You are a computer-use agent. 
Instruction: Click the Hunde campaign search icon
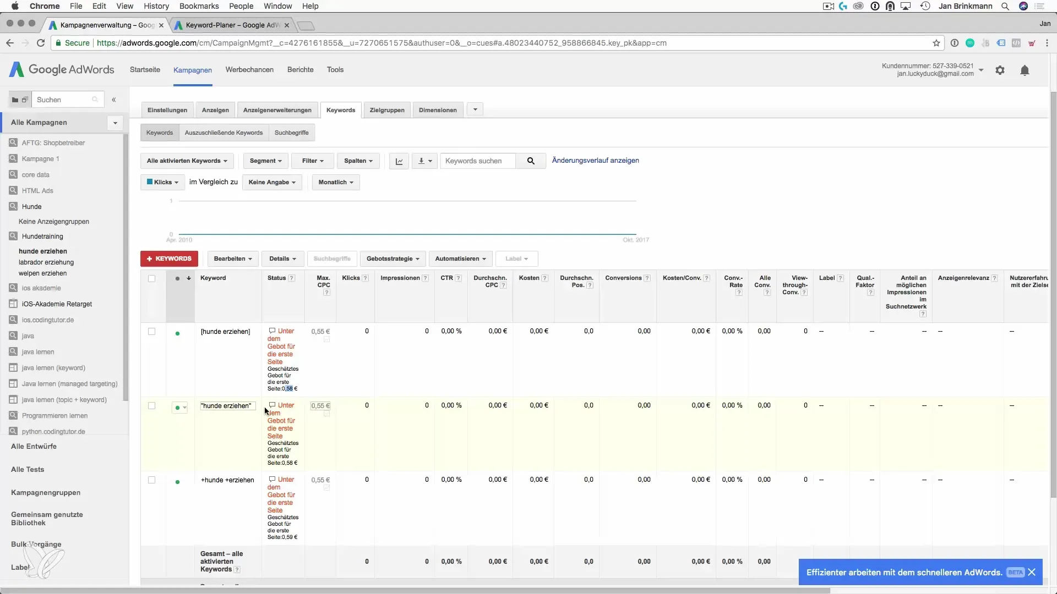(13, 206)
